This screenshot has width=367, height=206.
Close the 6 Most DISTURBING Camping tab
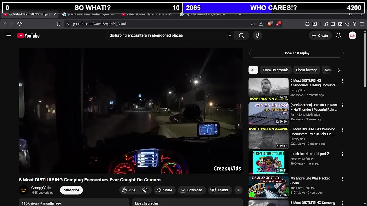54,14
